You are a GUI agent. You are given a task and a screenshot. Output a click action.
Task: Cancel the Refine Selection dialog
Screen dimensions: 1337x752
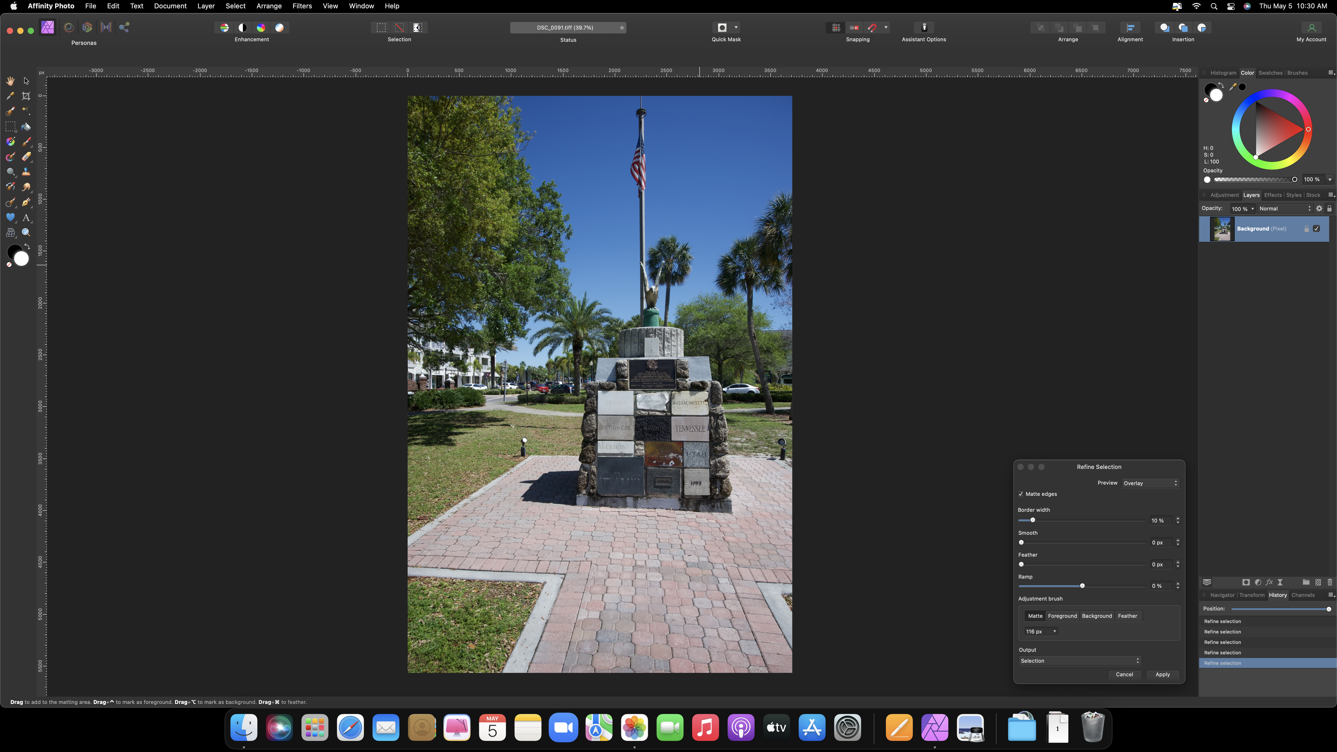[1124, 675]
